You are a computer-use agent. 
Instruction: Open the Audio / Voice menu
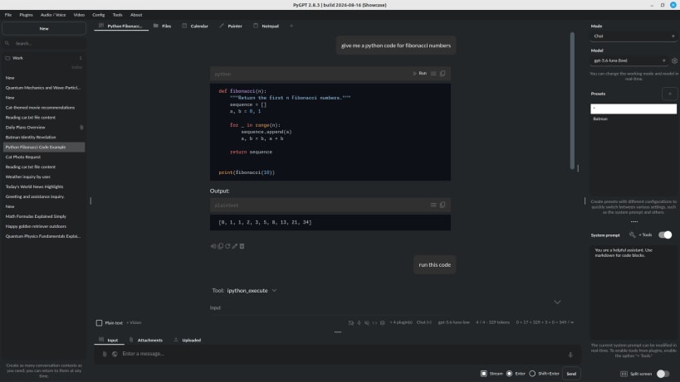53,15
